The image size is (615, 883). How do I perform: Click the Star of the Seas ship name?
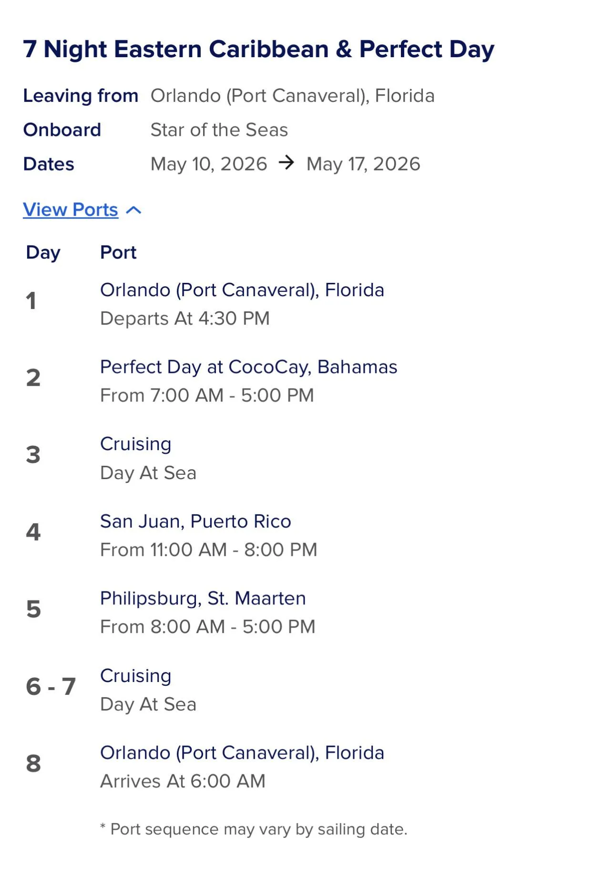click(x=219, y=130)
